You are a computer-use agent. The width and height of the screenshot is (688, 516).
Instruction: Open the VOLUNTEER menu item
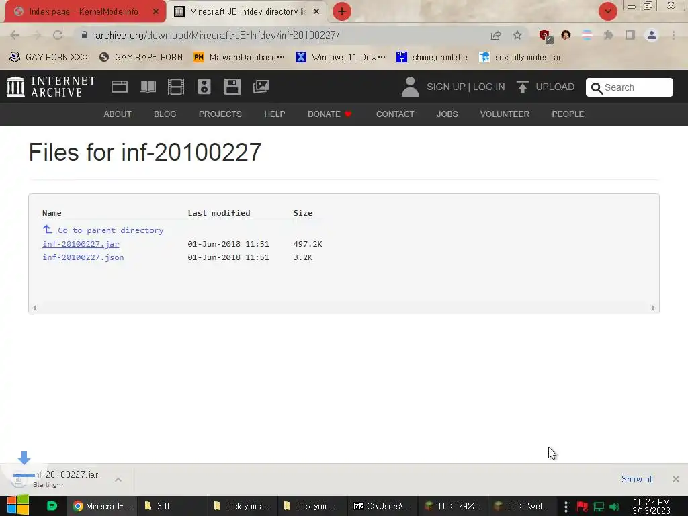click(505, 114)
